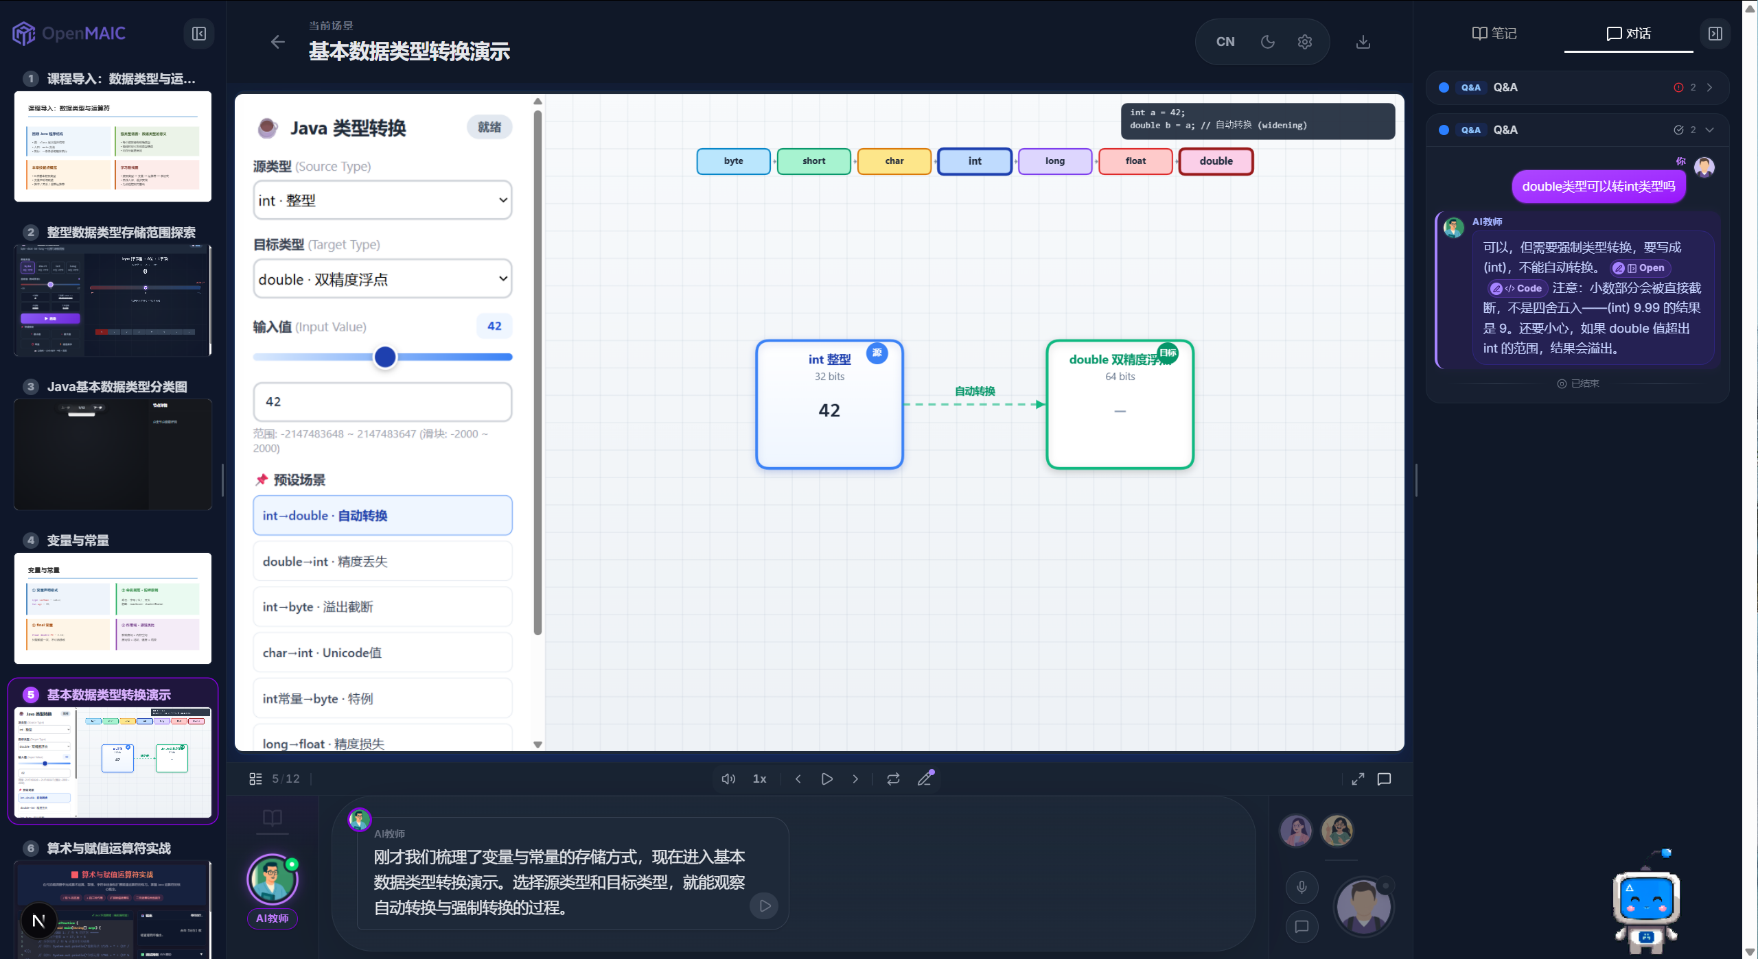Expand the first Q&A conversation chevron
The width and height of the screenshot is (1758, 959).
pos(1709,88)
